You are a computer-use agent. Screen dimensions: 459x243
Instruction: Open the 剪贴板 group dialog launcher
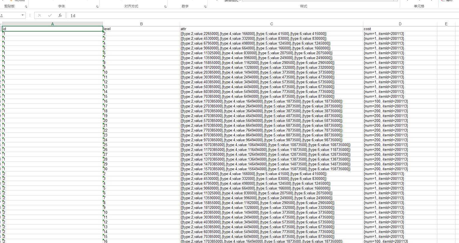[26, 7]
